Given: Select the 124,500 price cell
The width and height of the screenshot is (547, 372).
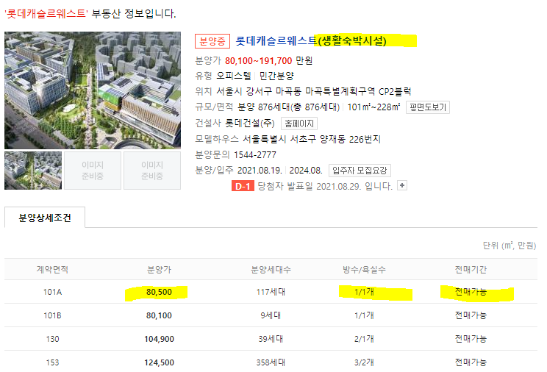Looking at the screenshot, I should (x=159, y=362).
